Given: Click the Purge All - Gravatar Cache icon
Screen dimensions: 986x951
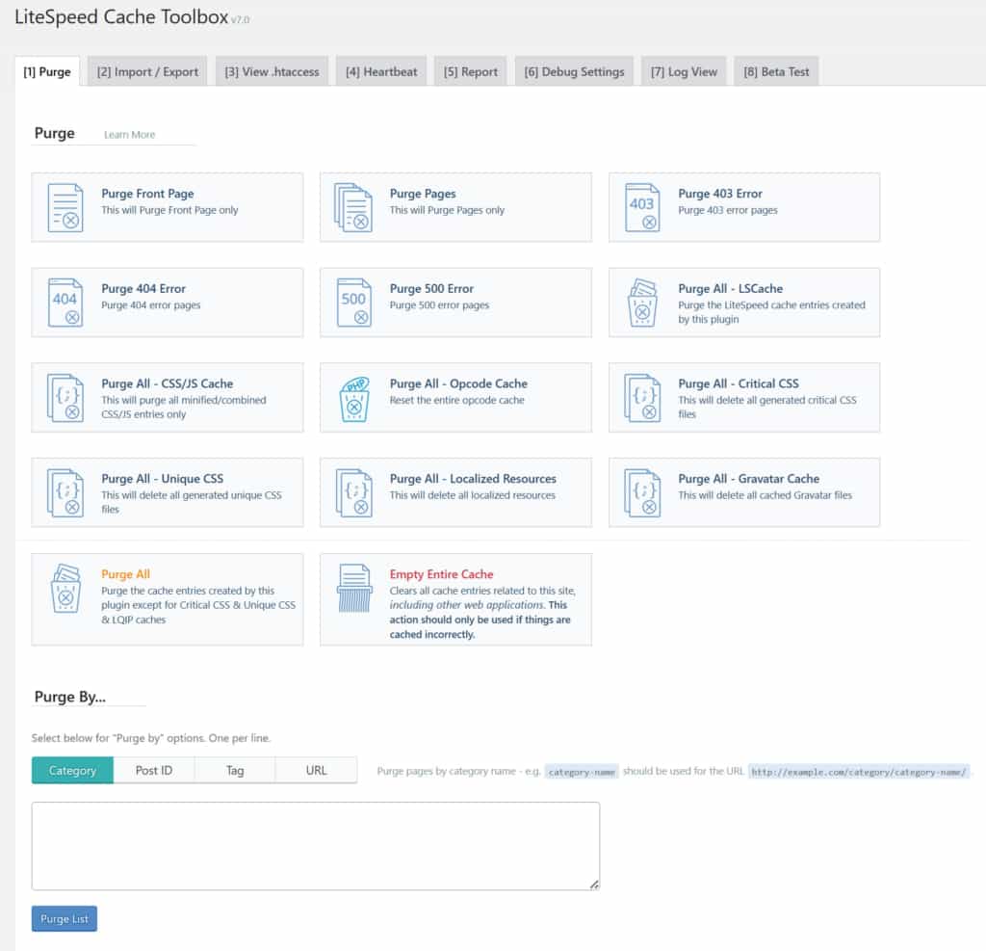Looking at the screenshot, I should pos(642,492).
